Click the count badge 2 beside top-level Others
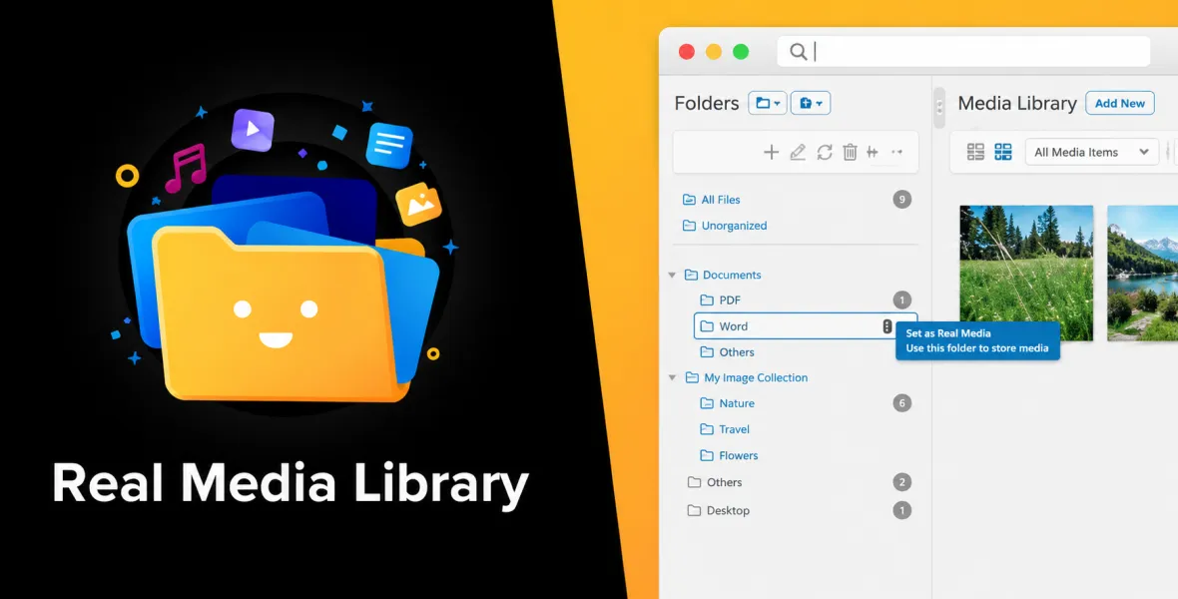Viewport: 1178px width, 599px height. pos(902,482)
